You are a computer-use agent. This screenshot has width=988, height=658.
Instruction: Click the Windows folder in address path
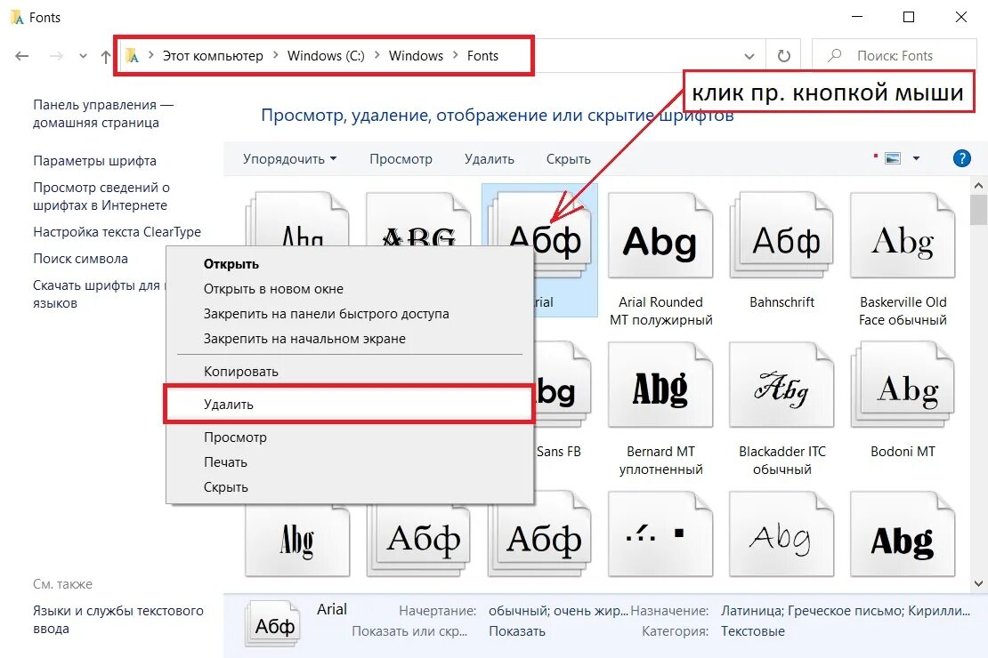point(416,56)
